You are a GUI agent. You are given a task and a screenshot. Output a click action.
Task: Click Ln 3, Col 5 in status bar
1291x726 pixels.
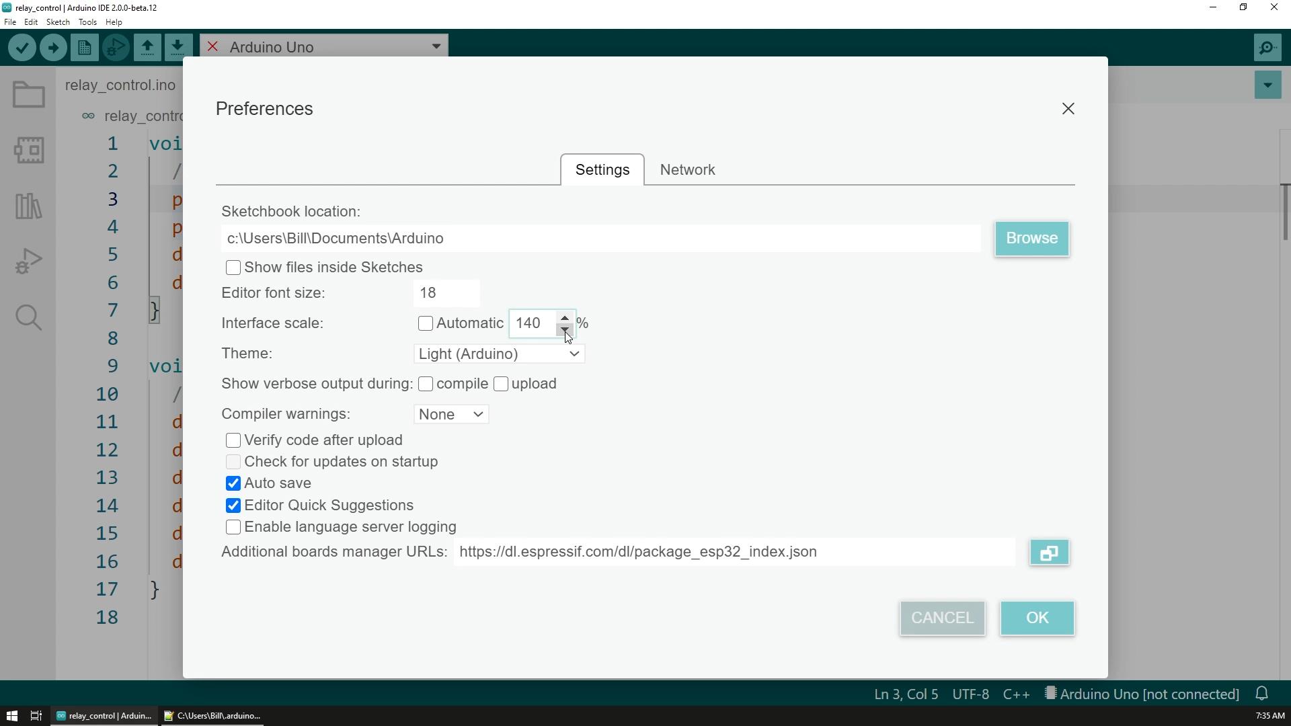coord(906,694)
